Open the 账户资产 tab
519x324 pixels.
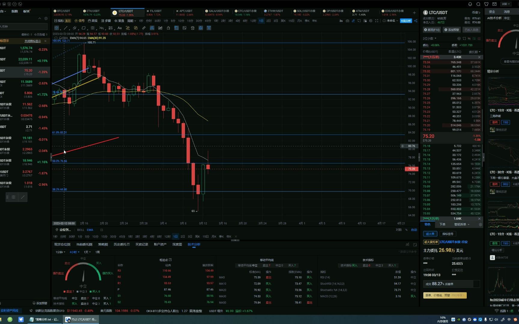click(x=160, y=244)
